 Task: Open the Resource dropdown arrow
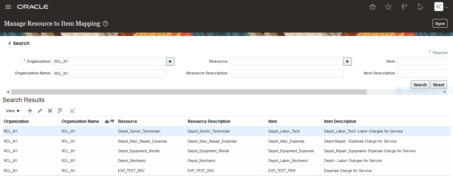(347, 62)
